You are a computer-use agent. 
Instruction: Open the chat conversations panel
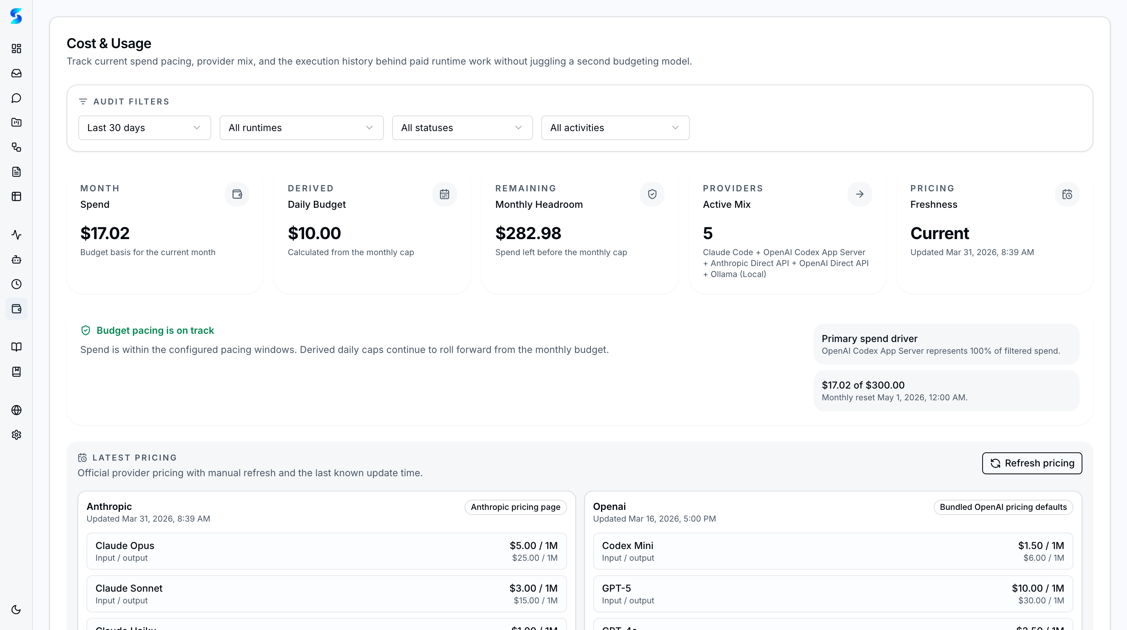tap(16, 97)
